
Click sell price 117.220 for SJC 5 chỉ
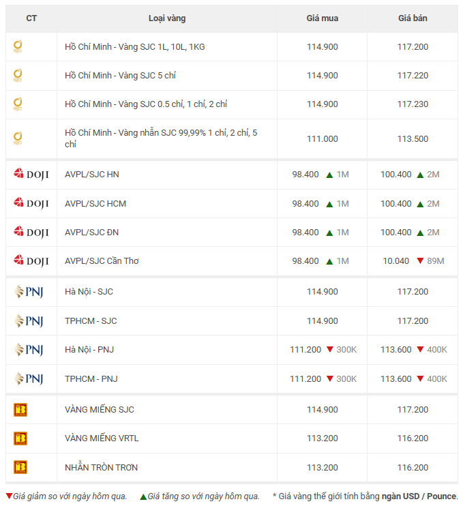(x=413, y=76)
